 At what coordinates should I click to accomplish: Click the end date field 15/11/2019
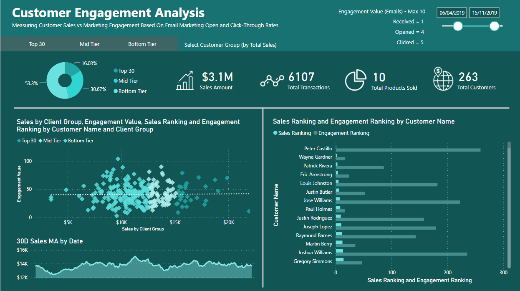point(484,13)
